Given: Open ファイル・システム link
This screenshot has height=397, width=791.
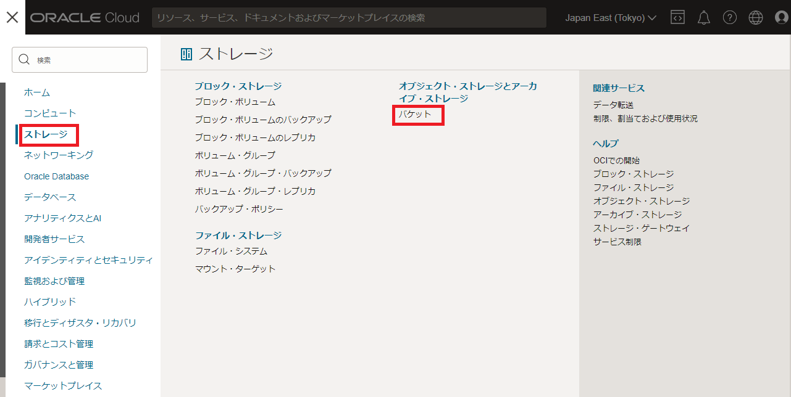Looking at the screenshot, I should click(x=231, y=252).
